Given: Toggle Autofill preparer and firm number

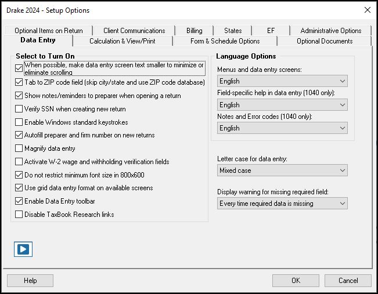Looking at the screenshot, I should point(19,135).
